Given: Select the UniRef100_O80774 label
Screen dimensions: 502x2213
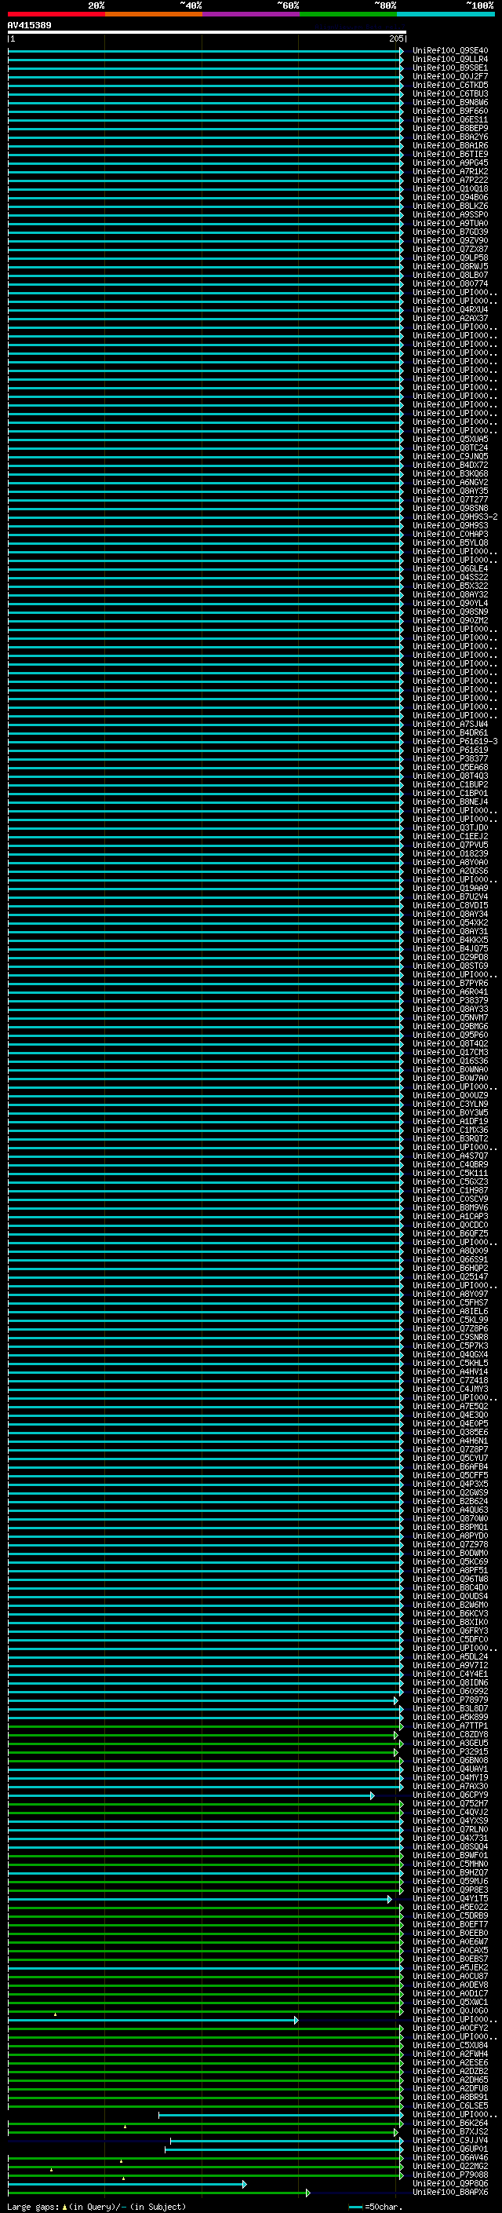Looking at the screenshot, I should [x=449, y=283].
